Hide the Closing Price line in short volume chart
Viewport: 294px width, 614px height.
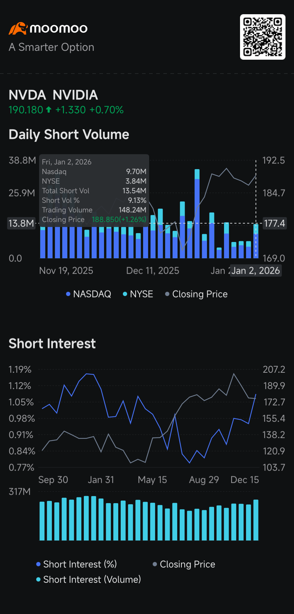click(x=196, y=294)
